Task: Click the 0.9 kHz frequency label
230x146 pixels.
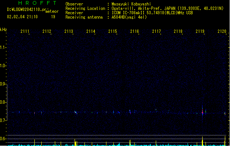Action: 3,84
